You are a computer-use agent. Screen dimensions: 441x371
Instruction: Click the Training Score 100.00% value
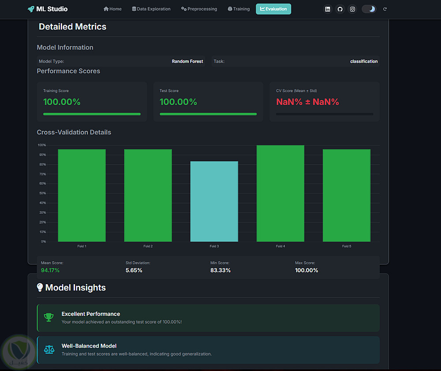click(x=62, y=102)
